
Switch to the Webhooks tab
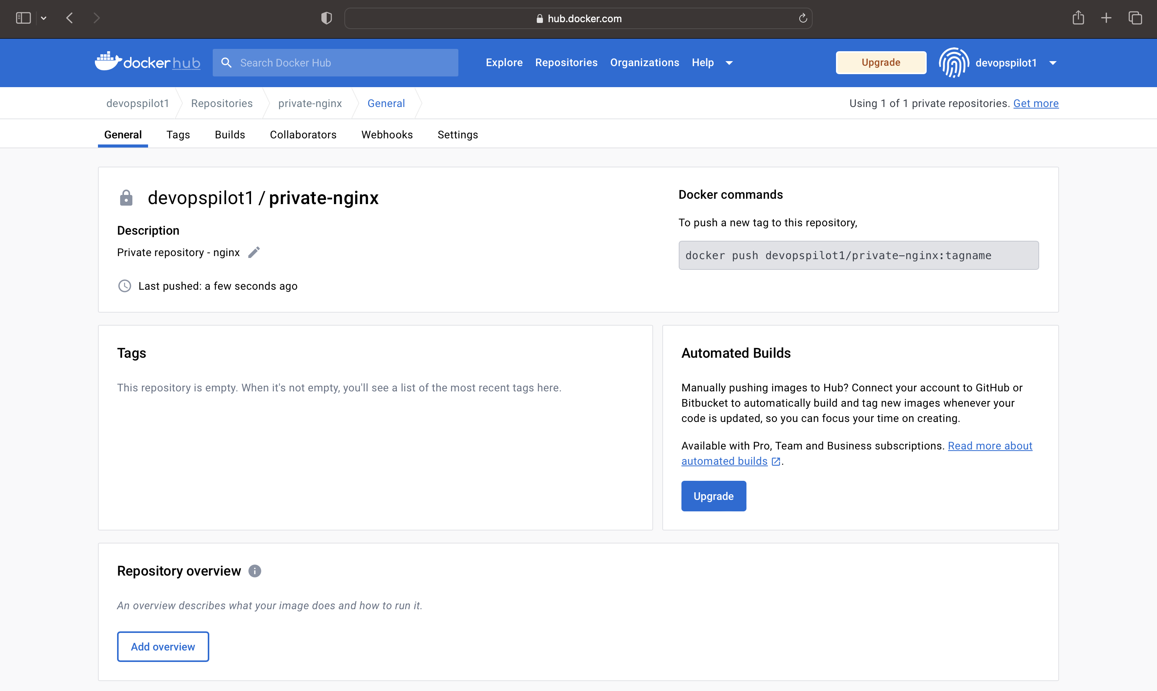[387, 135]
